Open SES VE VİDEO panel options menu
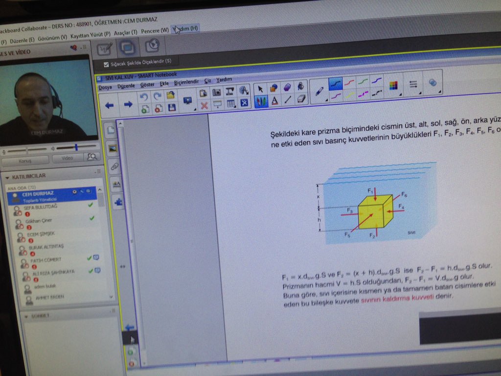This screenshot has height=376, width=501. click(x=84, y=47)
